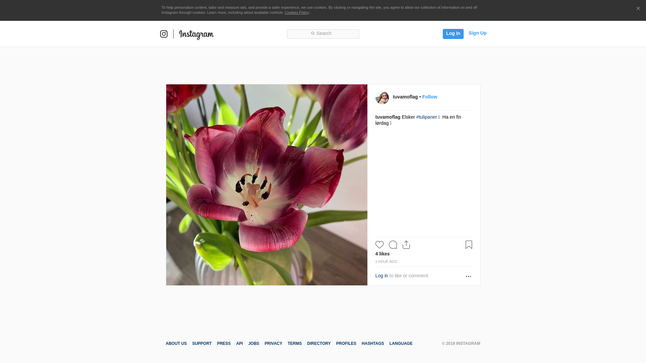The image size is (646, 363).
Task: Open tuvamoflag's profile picture avatar
Action: pyautogui.click(x=382, y=97)
